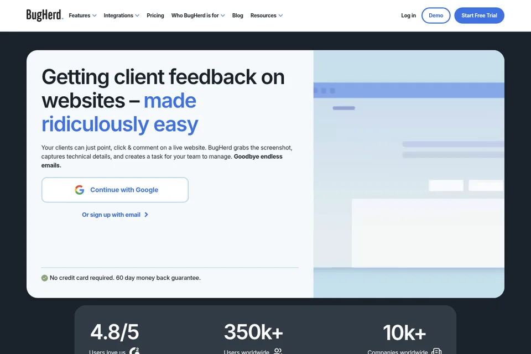Expand the Resources dropdown chevron
Viewport: 531px width, 354px height.
pyautogui.click(x=281, y=15)
